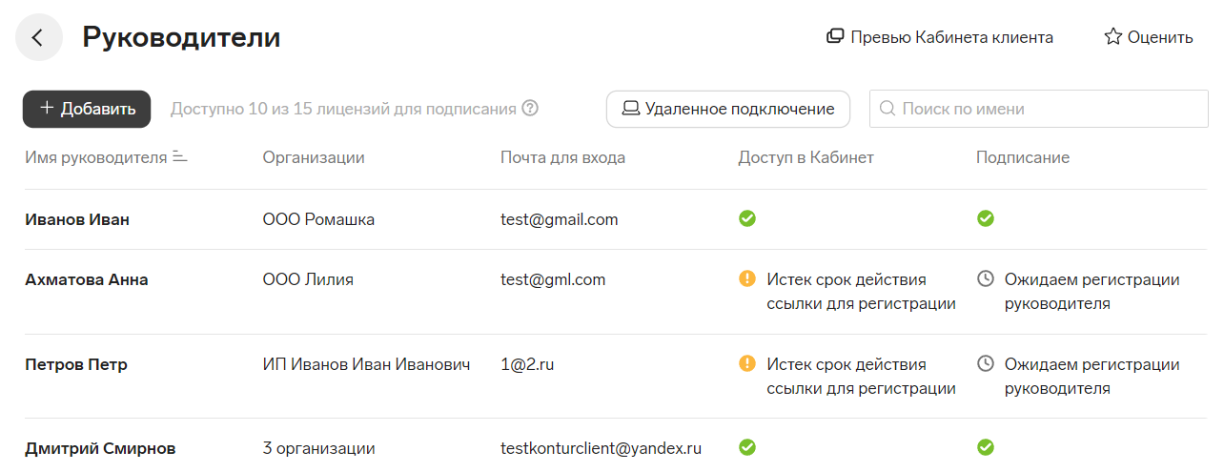Click the star icon next to Оценить
Viewport: 1224px width, 472px height.
point(1112,37)
